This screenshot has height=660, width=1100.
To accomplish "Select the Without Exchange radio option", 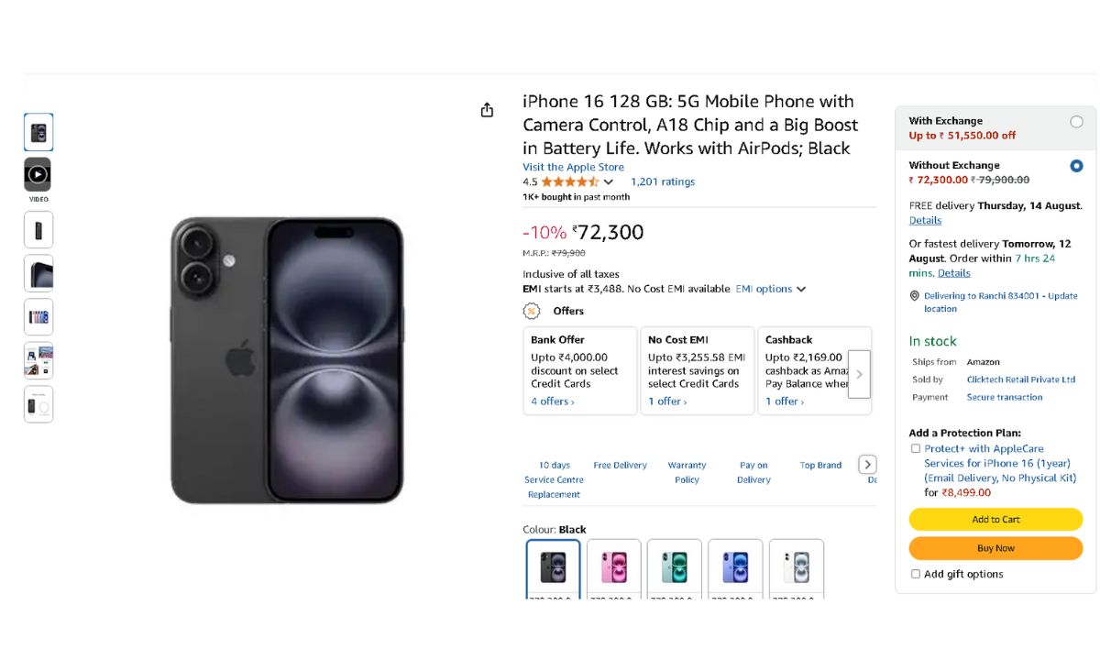I will pos(1076,166).
